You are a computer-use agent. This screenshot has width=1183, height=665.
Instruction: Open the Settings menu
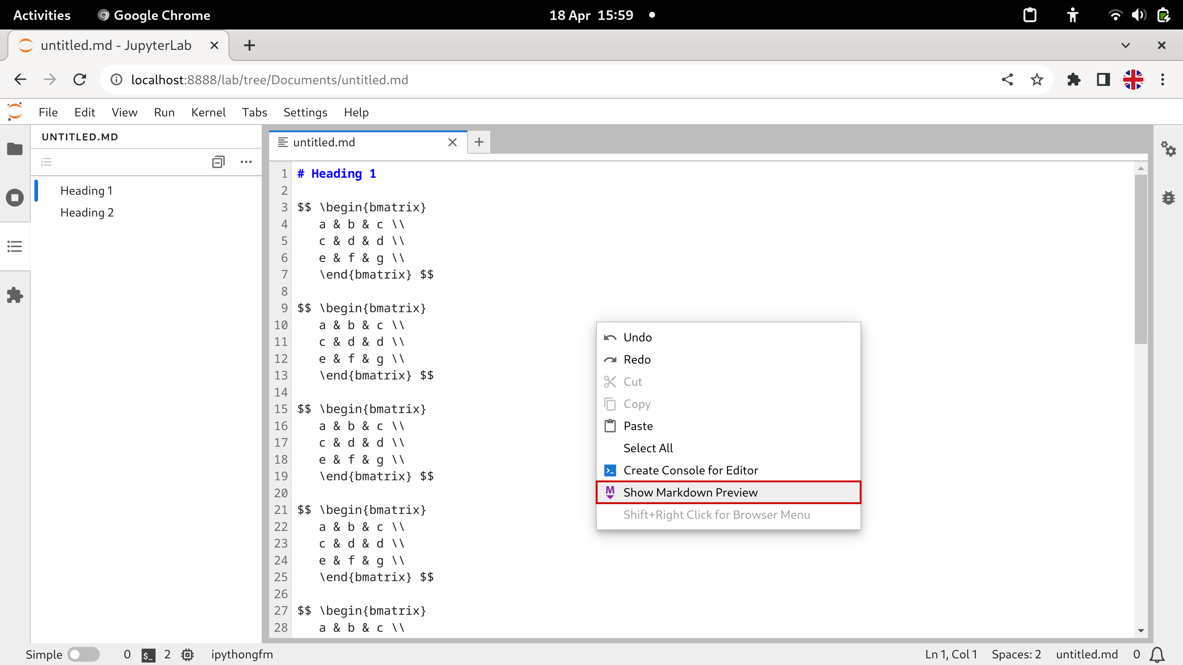pos(305,112)
